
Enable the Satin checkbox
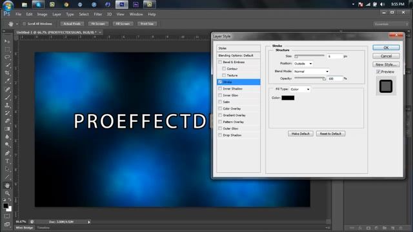220,102
